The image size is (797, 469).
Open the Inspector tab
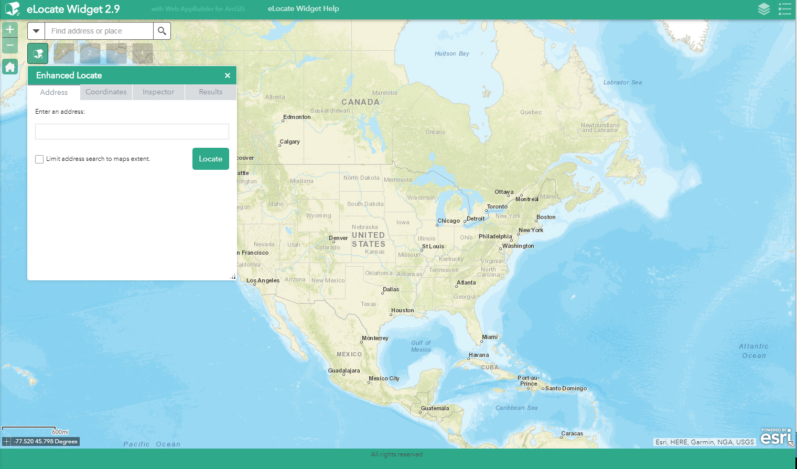click(158, 92)
